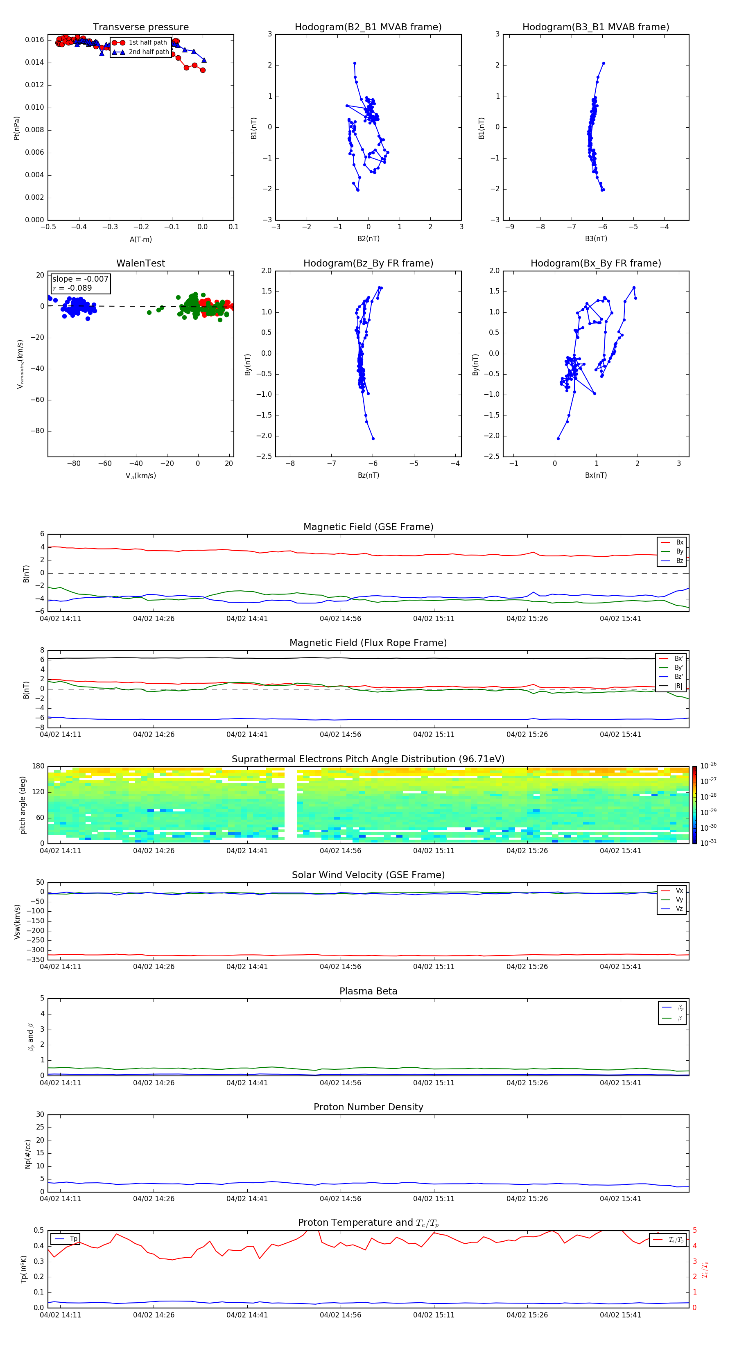Click the Plasma Beta panel title
The height and width of the screenshot is (1351, 737).
(x=368, y=991)
